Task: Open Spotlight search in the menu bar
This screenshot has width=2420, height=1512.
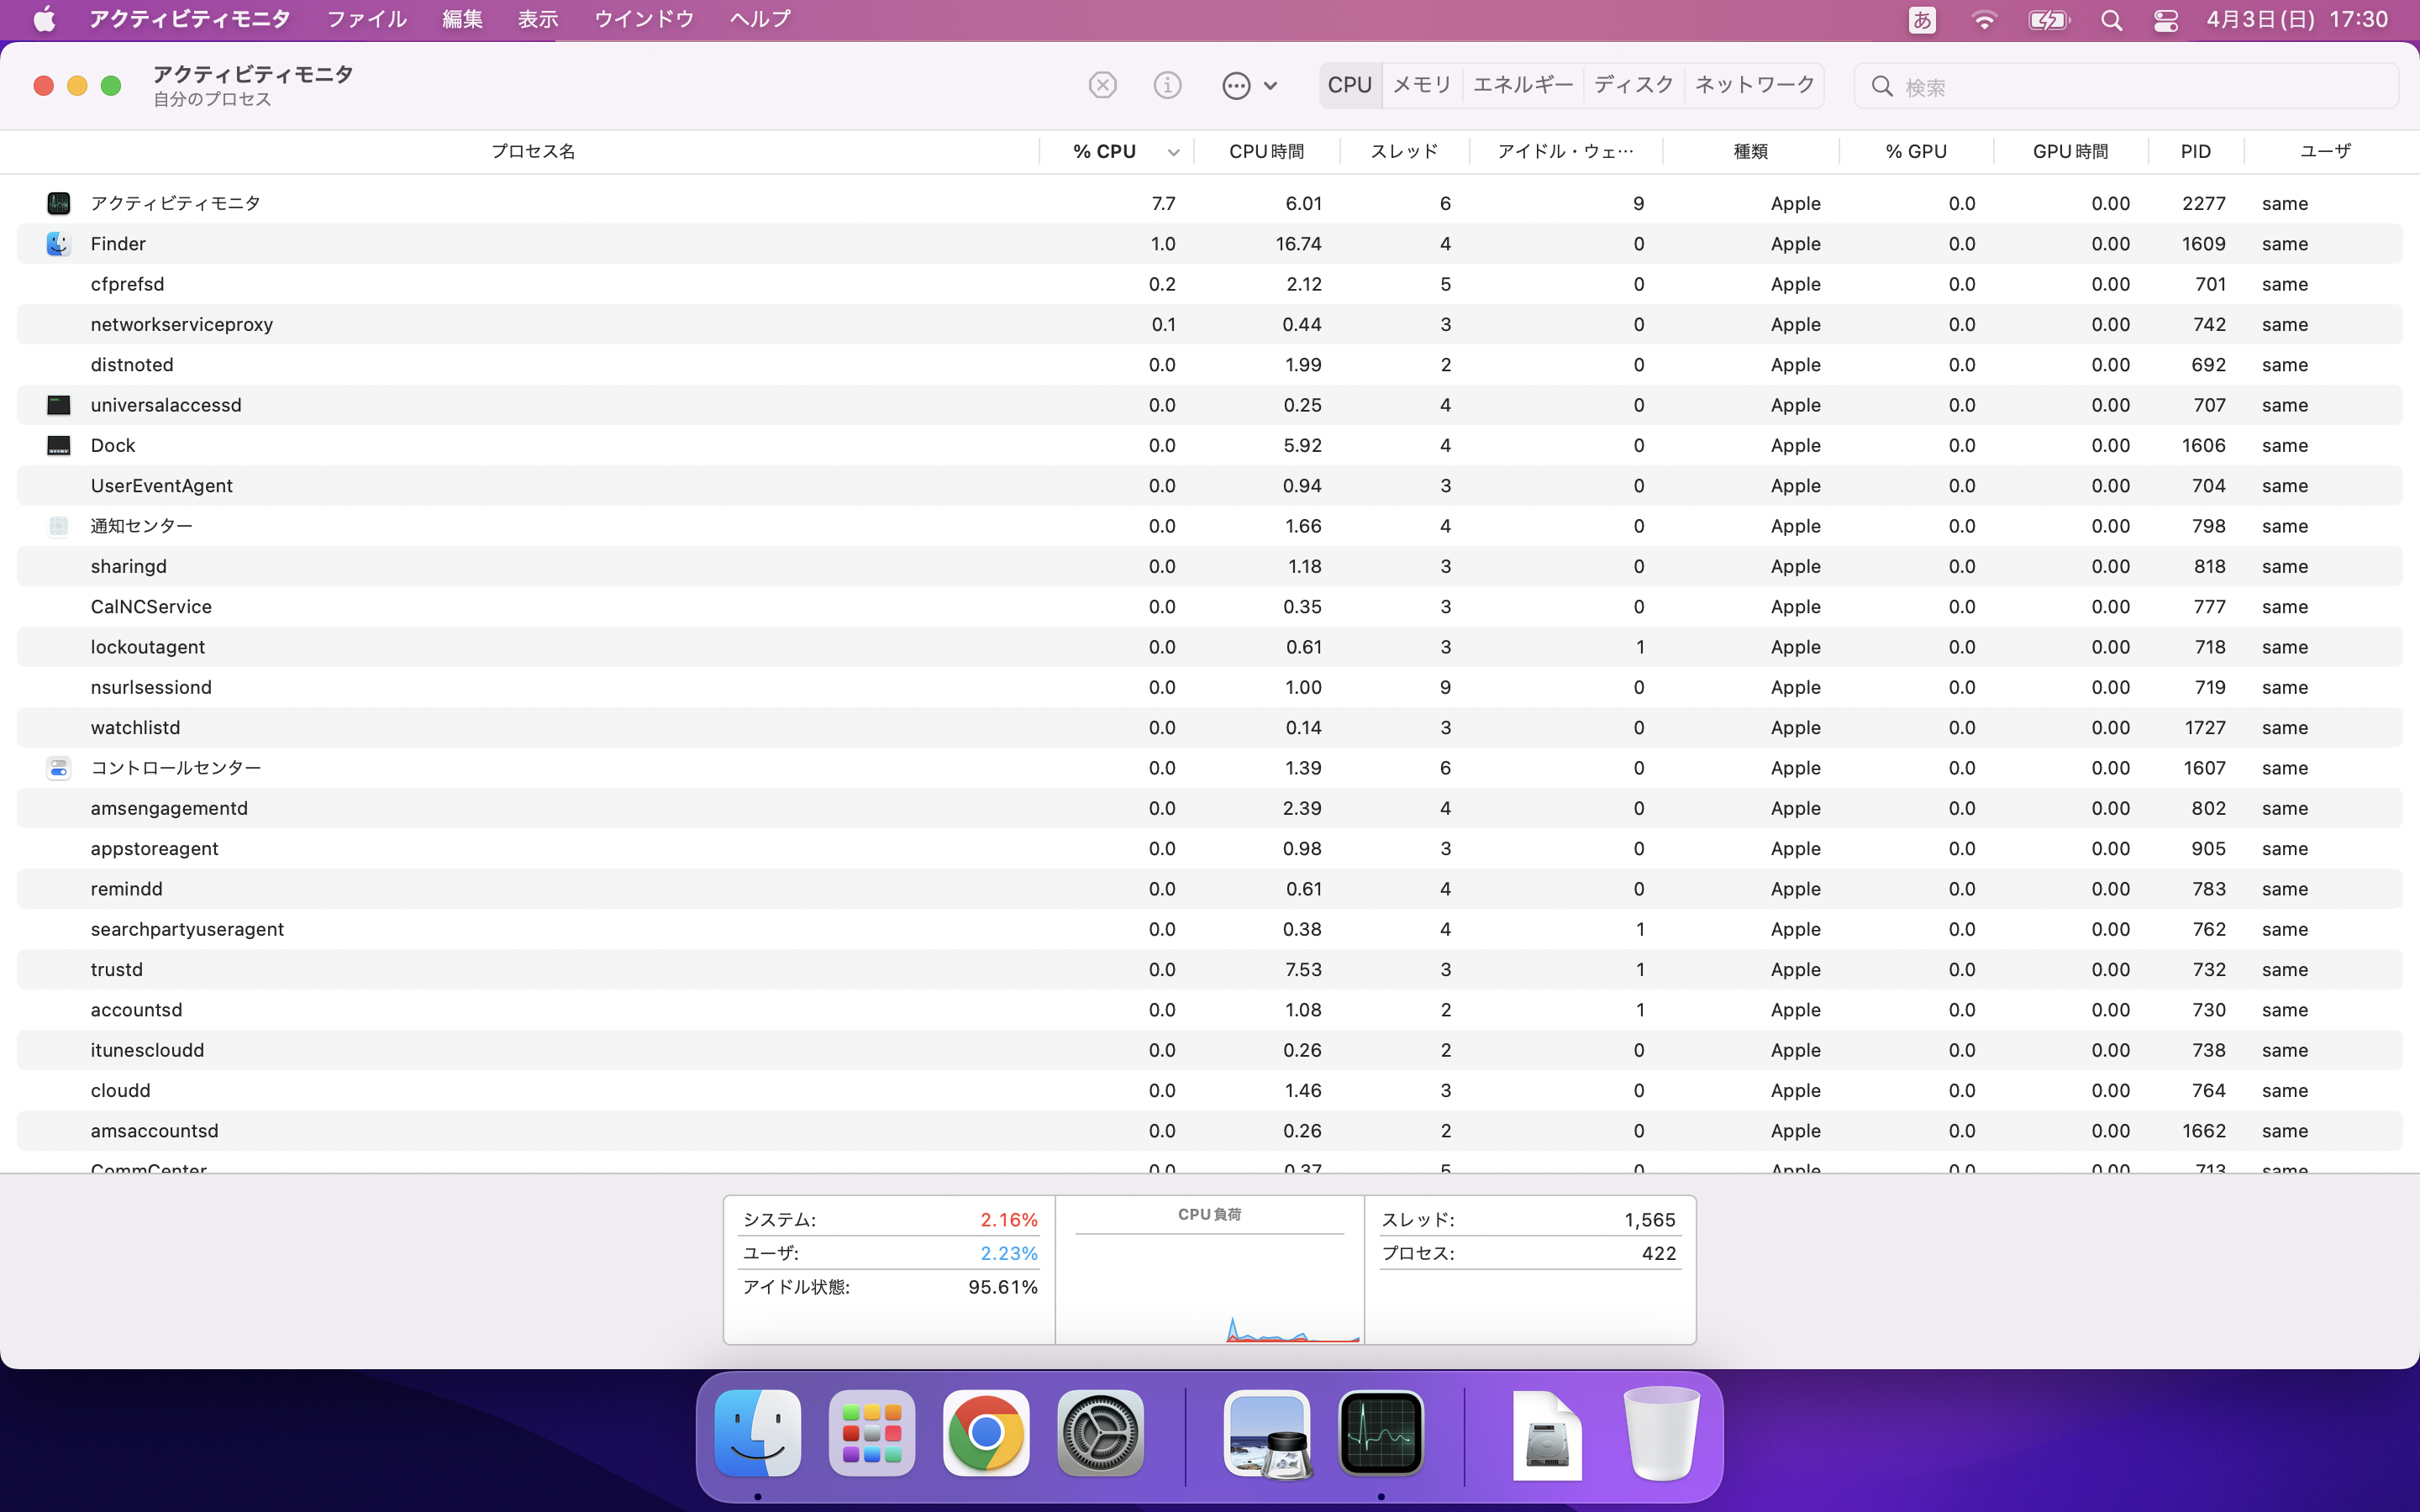Action: coord(2111,20)
